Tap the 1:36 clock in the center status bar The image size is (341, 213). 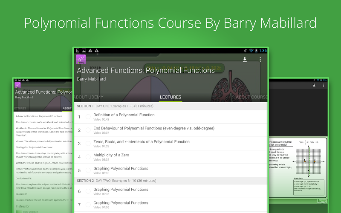(x=263, y=51)
